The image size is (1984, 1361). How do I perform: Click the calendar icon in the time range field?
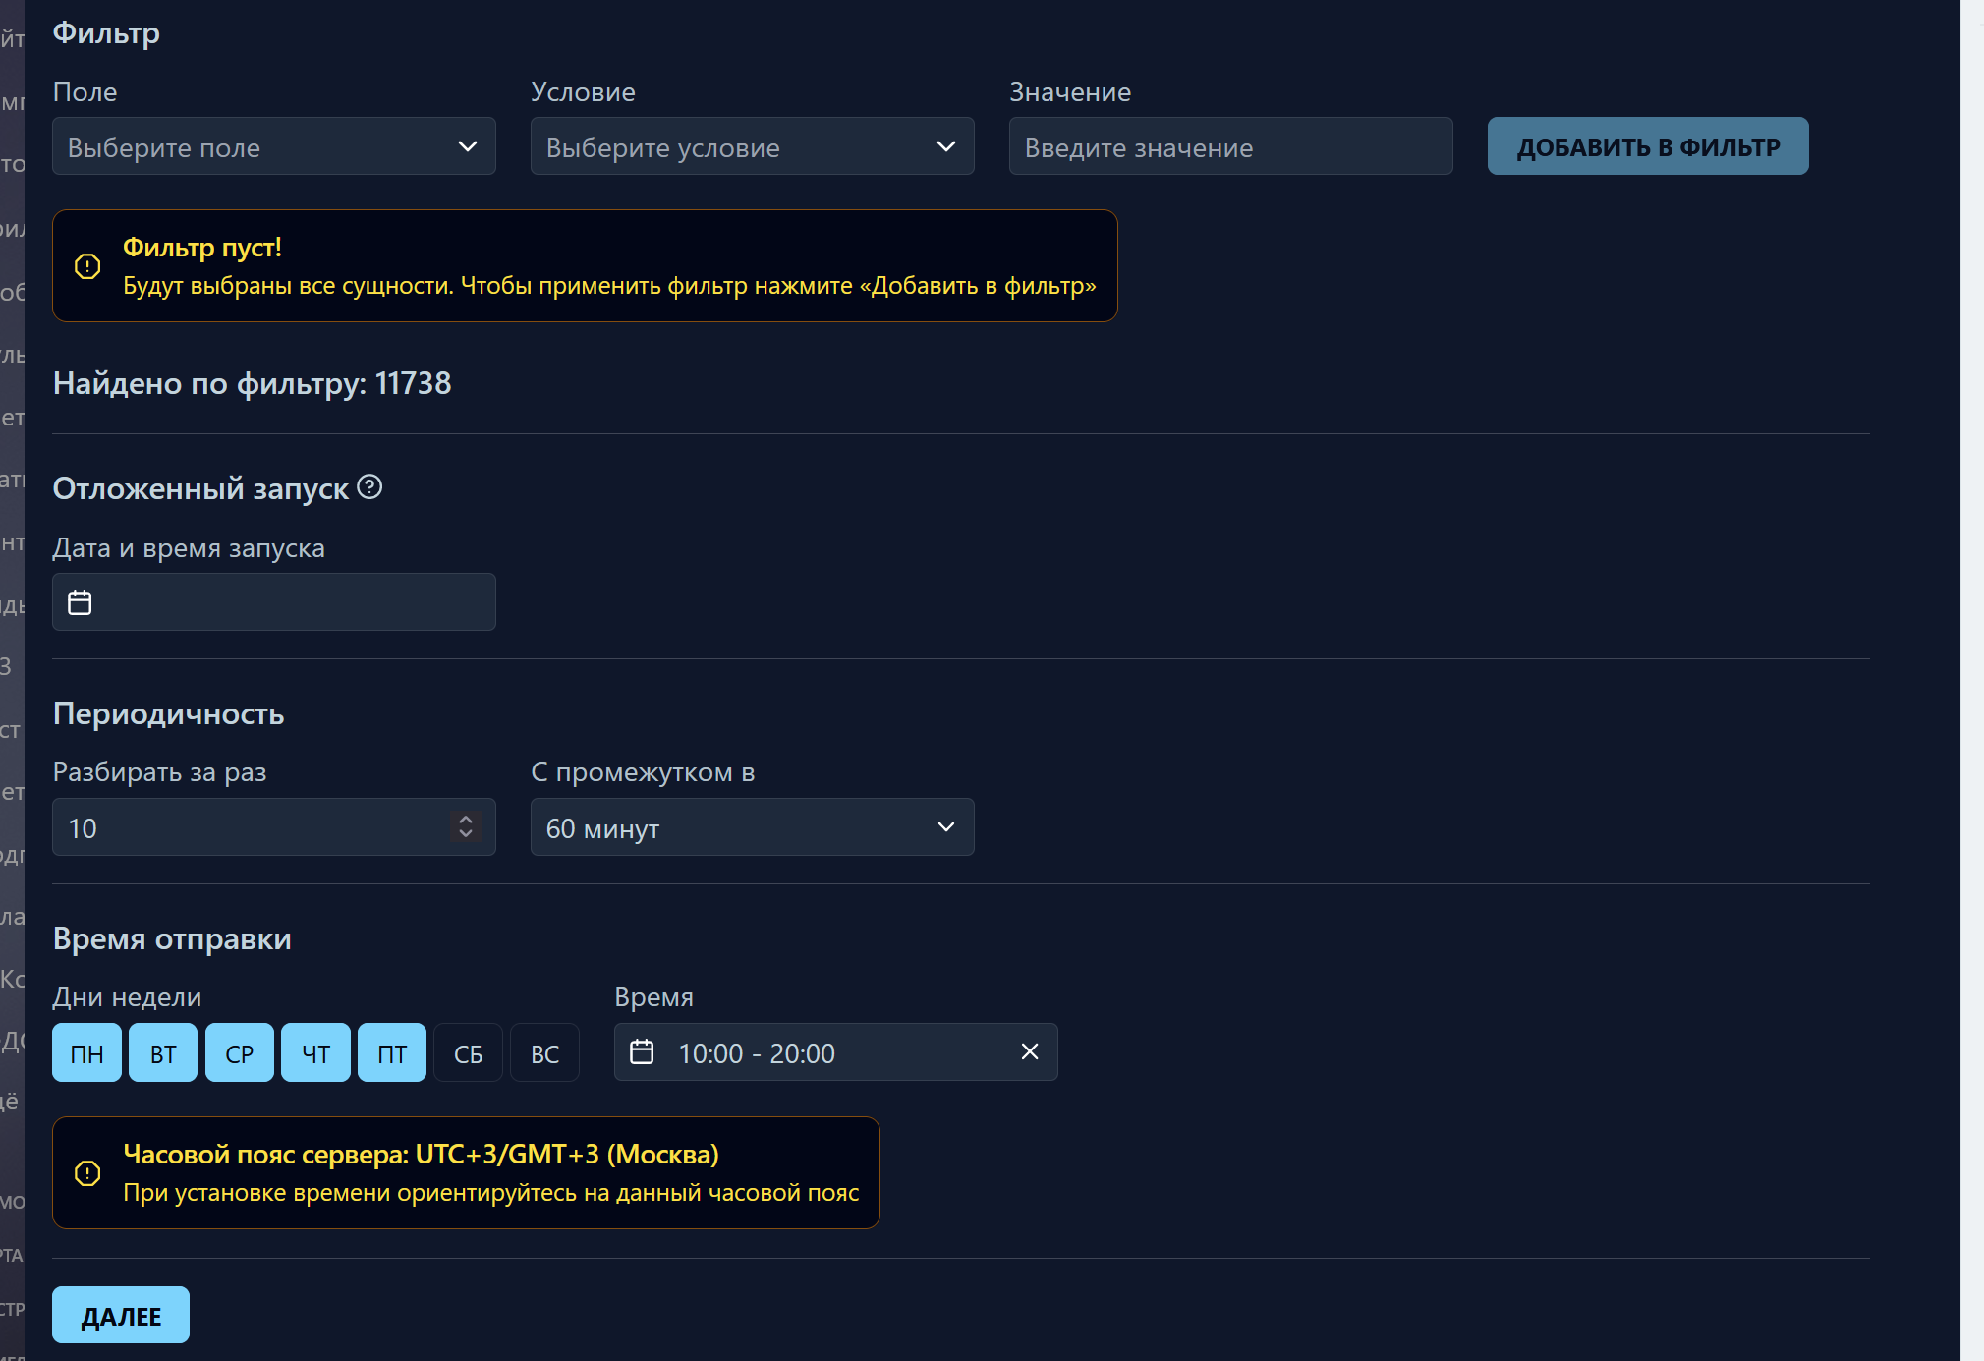(x=642, y=1052)
